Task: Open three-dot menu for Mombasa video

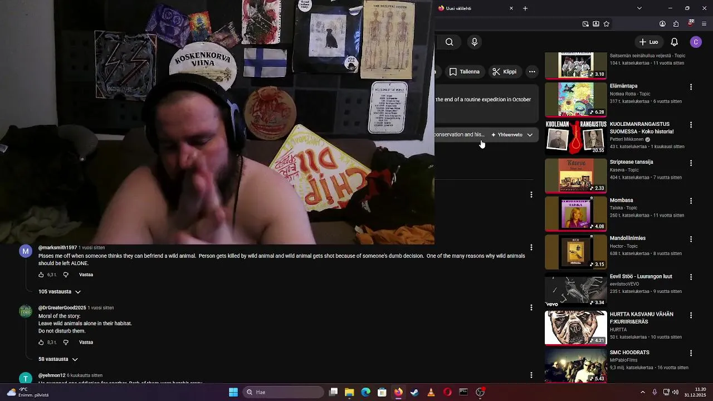Action: coord(691,201)
